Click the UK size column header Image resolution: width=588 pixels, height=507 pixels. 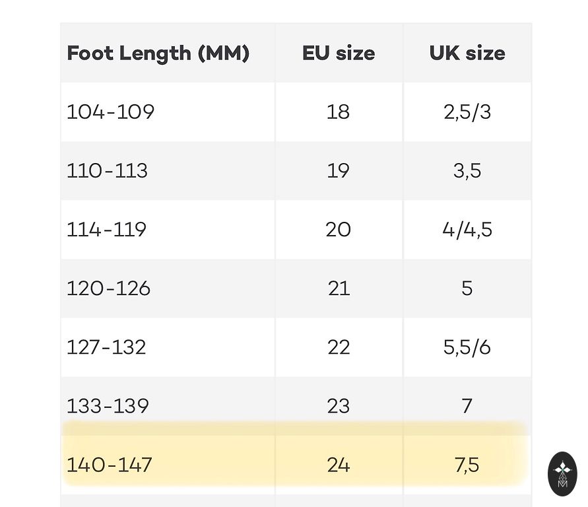click(x=467, y=53)
